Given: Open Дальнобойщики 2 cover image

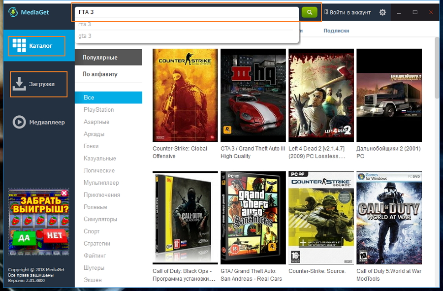Looking at the screenshot, I should [x=389, y=95].
